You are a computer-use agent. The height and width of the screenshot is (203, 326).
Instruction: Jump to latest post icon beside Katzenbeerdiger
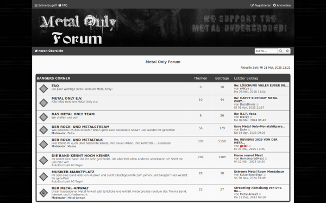point(265,175)
